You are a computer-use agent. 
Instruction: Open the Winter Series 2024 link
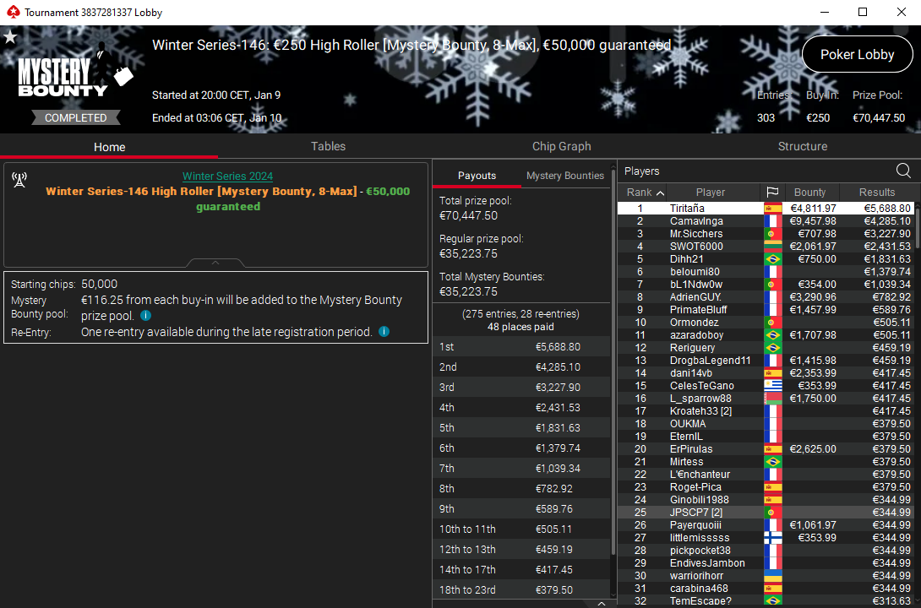coord(227,176)
